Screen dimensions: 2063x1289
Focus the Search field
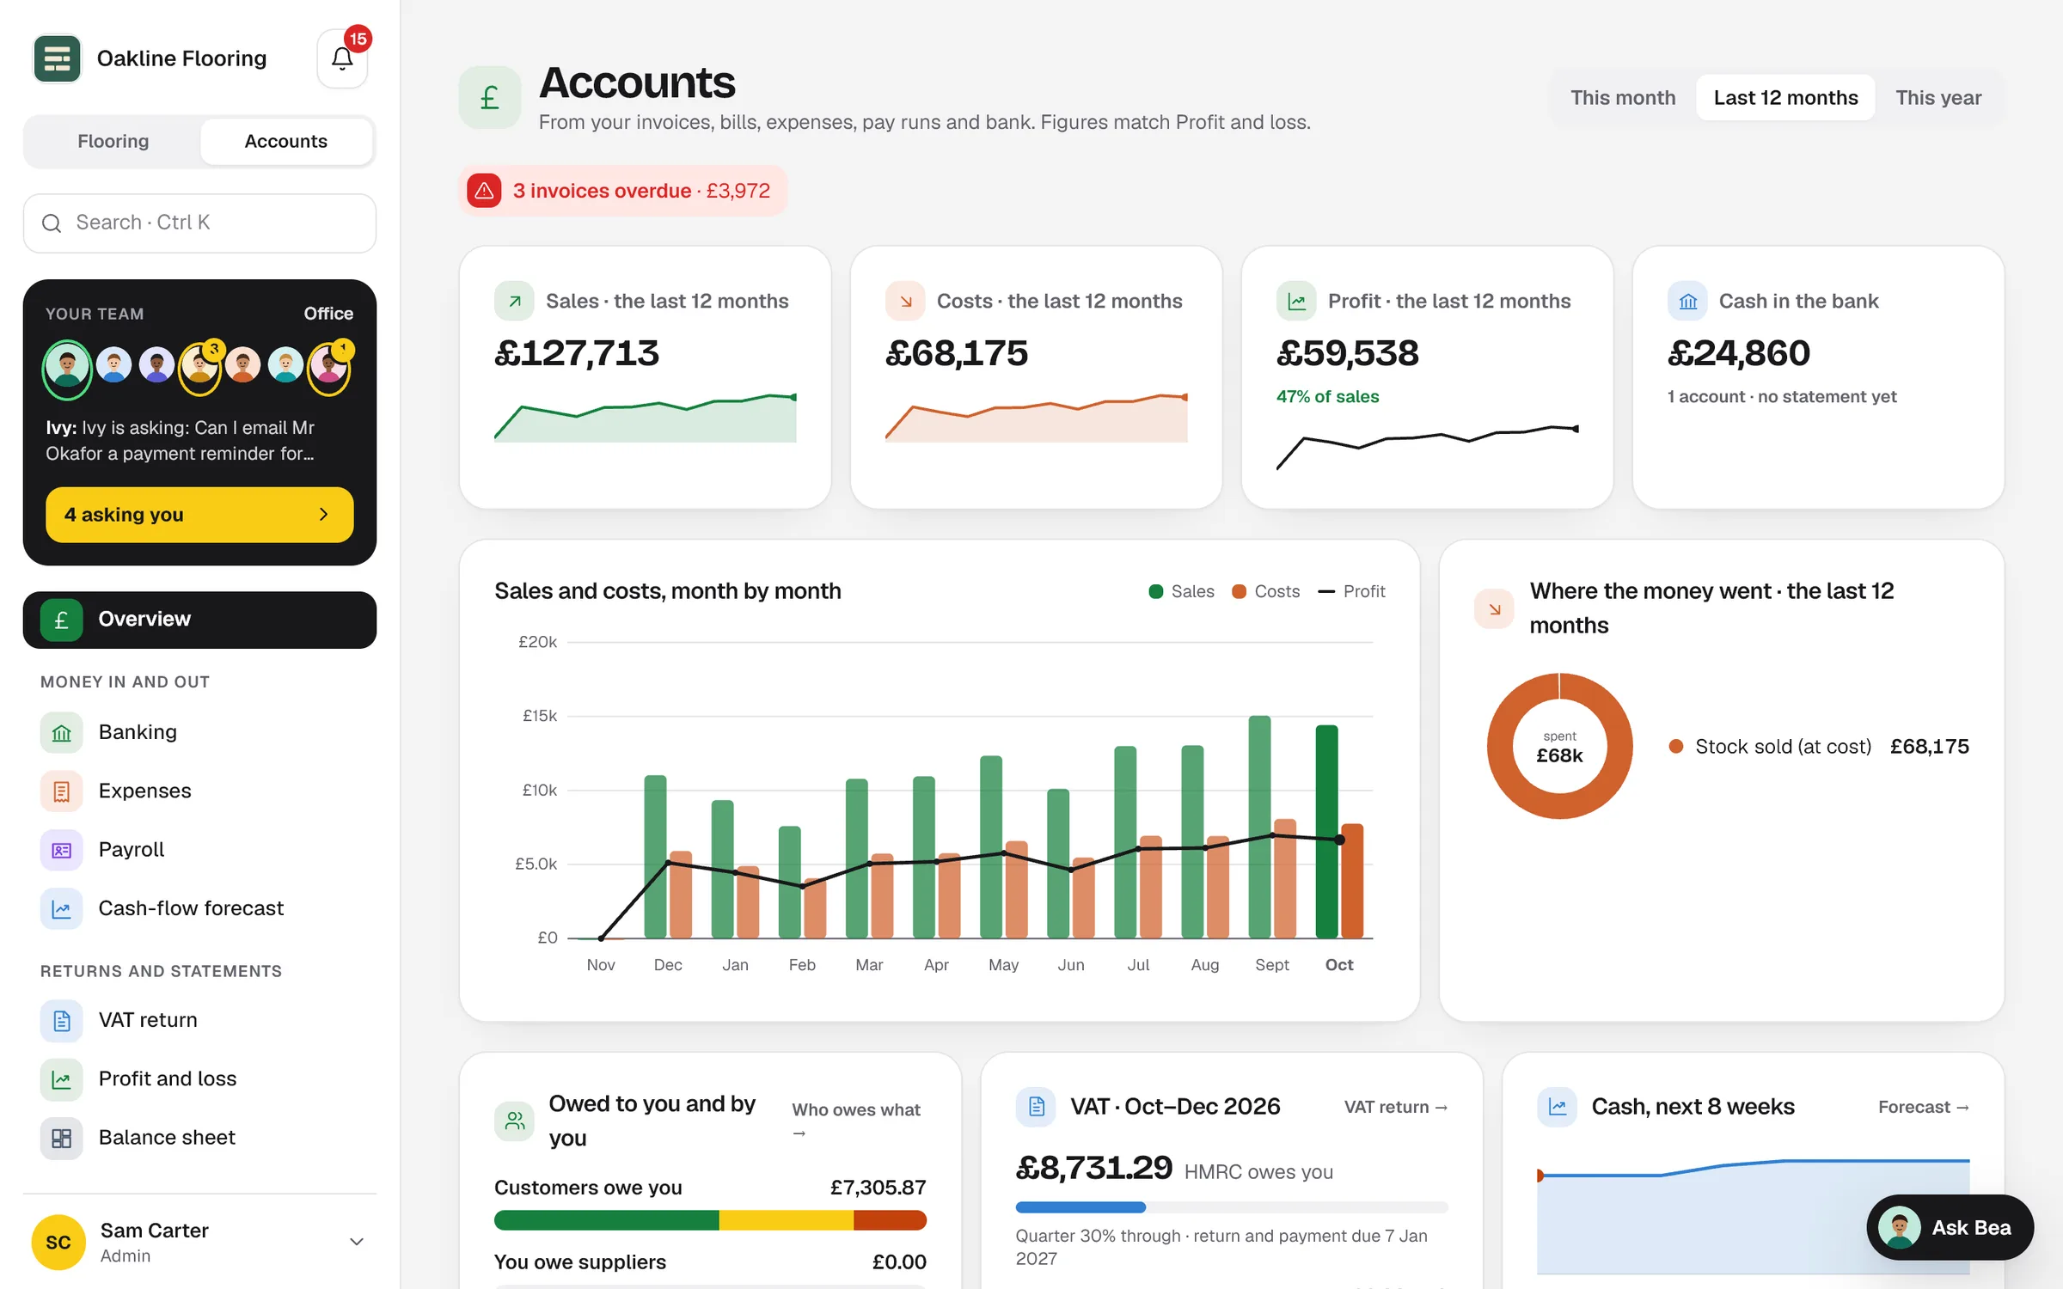(x=199, y=223)
